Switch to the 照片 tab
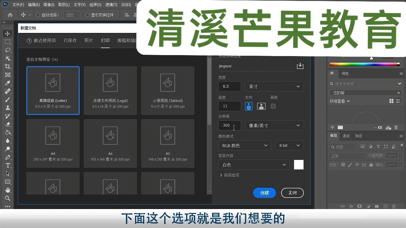The image size is (406, 228). [x=89, y=41]
